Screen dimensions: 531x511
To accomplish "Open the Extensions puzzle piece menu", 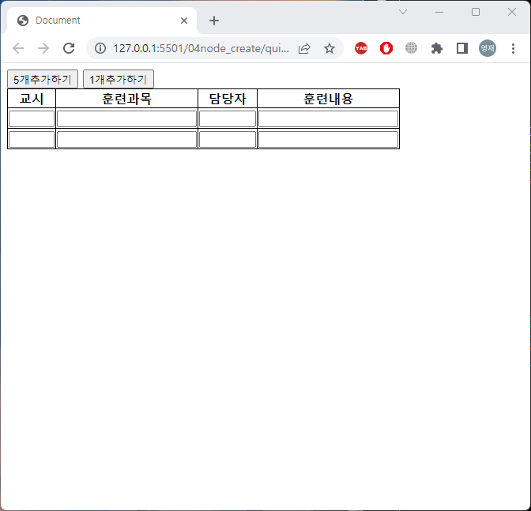I will click(437, 48).
